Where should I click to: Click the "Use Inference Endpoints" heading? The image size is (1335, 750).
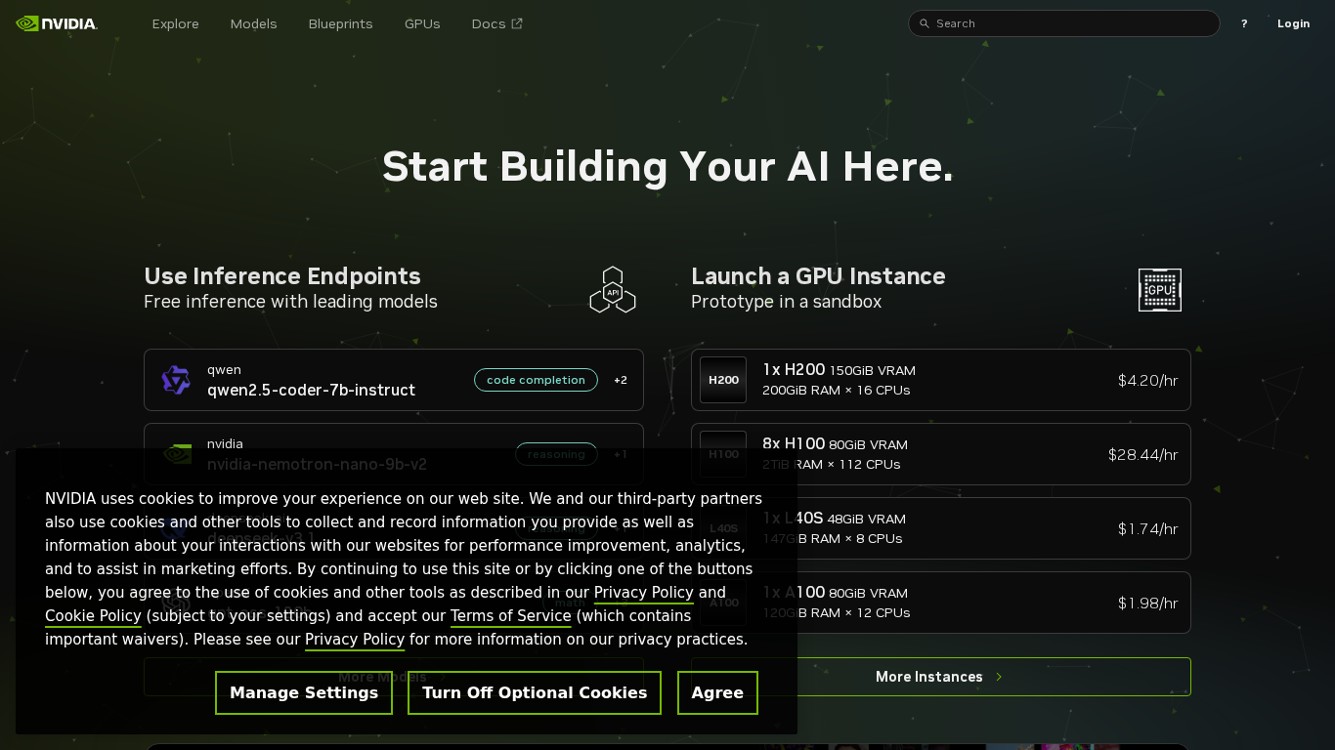(282, 276)
